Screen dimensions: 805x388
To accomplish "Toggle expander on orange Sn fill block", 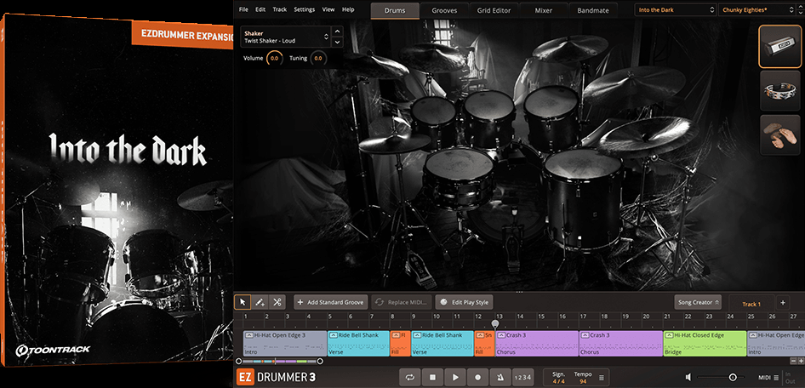I will pyautogui.click(x=480, y=335).
